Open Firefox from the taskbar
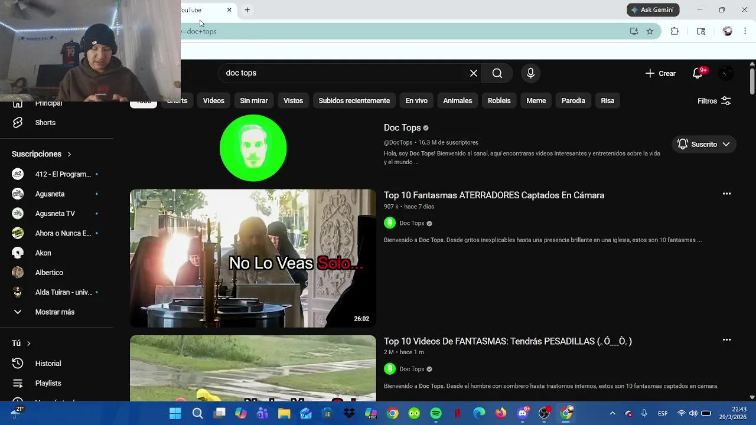Image resolution: width=756 pixels, height=425 pixels. [501, 413]
